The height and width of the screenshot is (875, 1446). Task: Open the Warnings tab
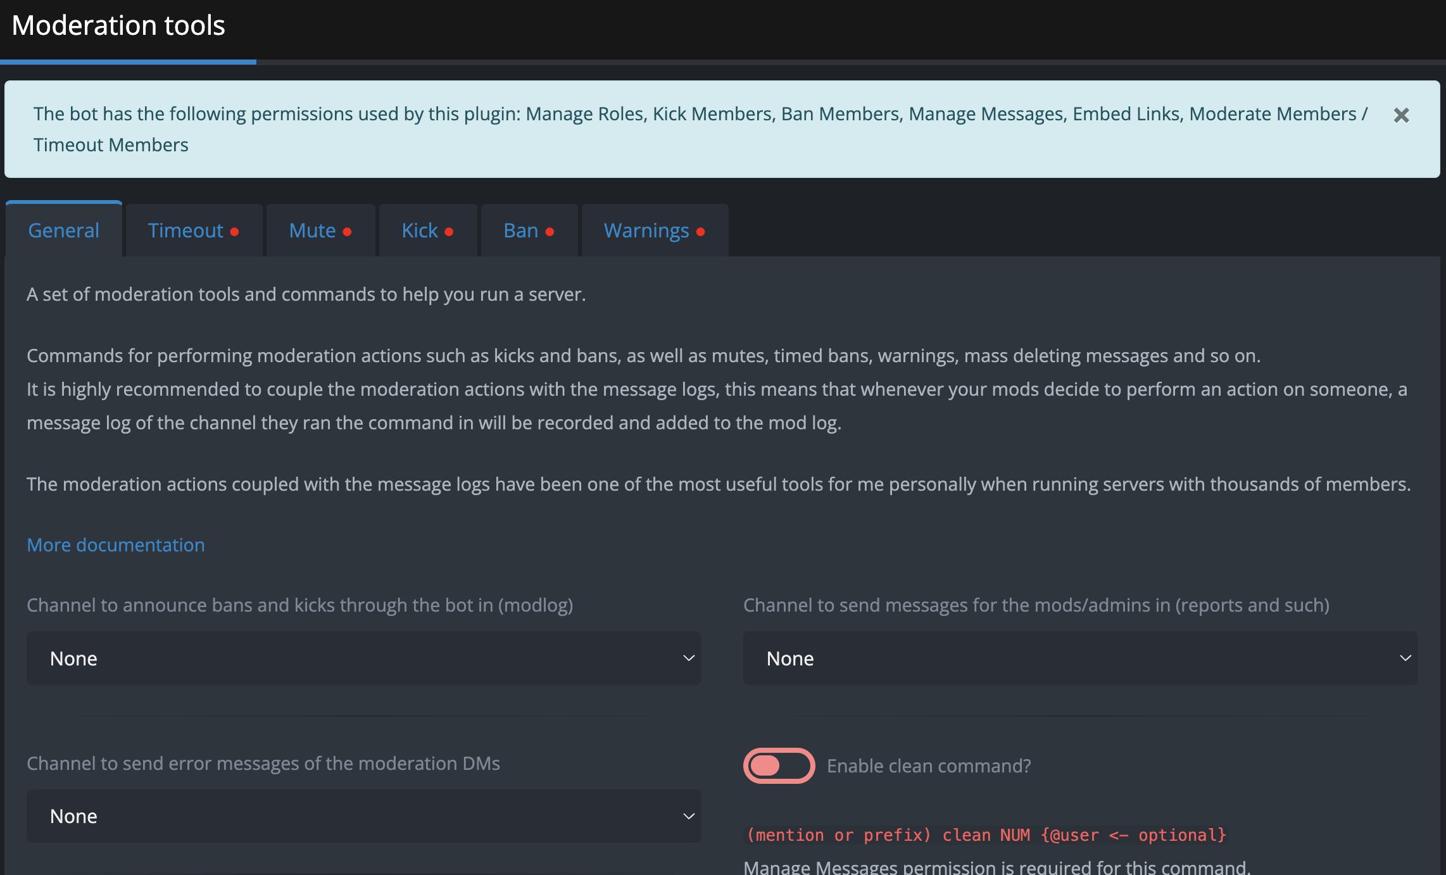(x=646, y=230)
